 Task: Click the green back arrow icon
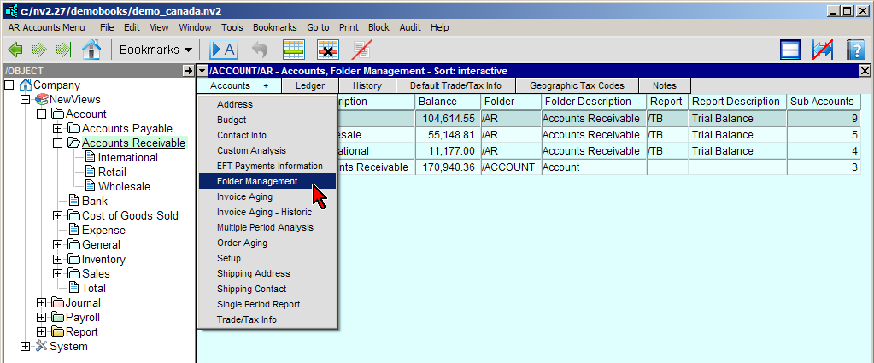pyautogui.click(x=15, y=50)
